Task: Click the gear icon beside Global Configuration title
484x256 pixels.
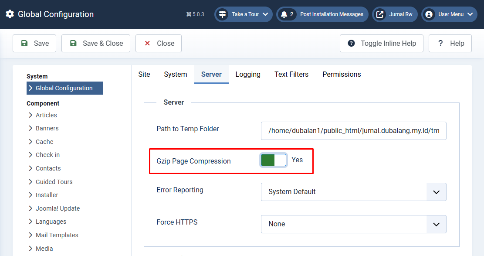Action: point(10,14)
